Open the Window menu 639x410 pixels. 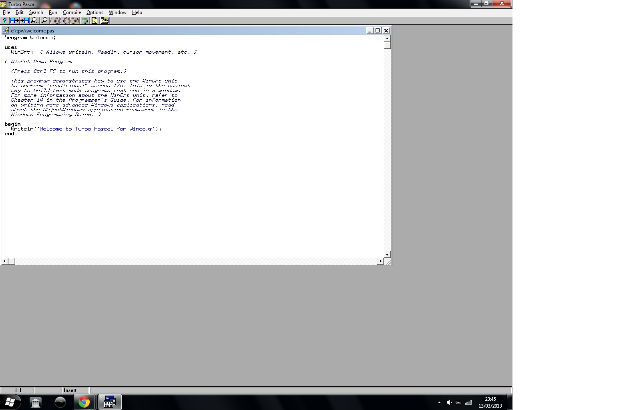click(118, 12)
